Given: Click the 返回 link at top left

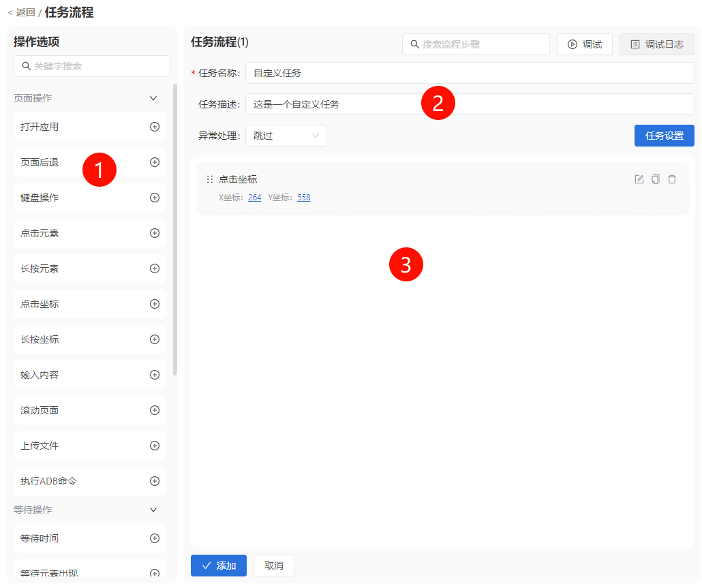Looking at the screenshot, I should (21, 12).
